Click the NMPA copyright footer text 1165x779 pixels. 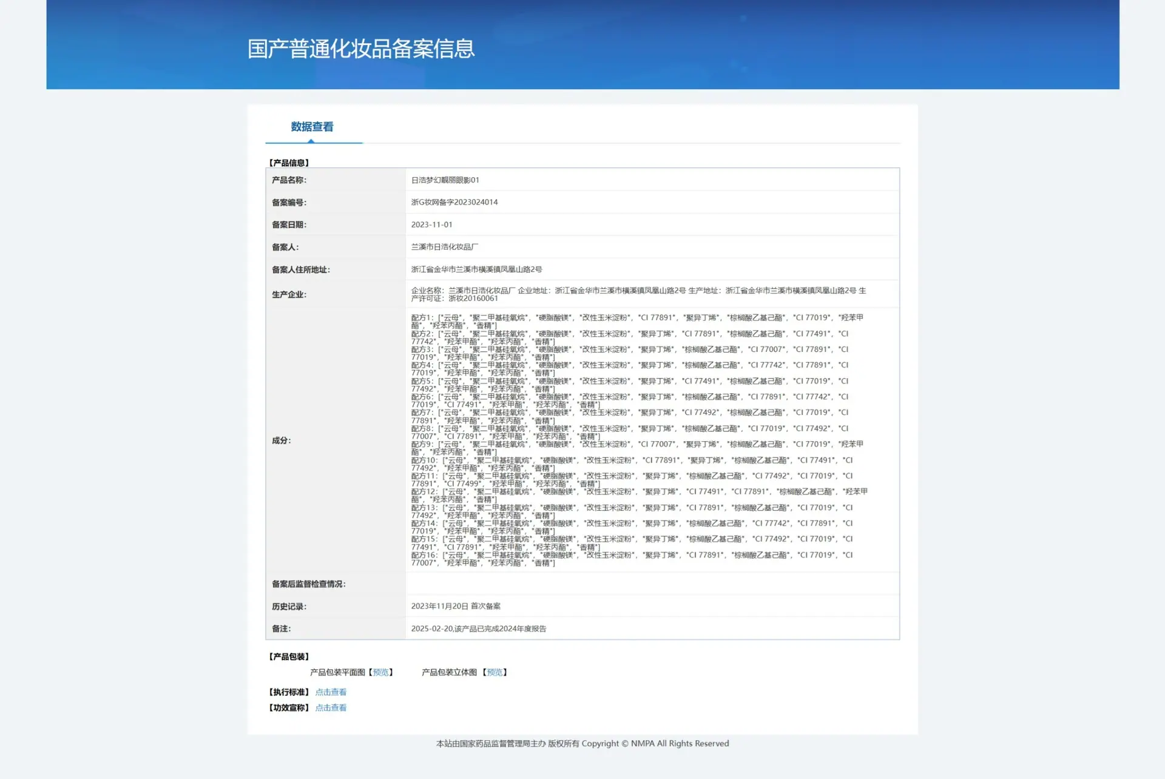582,743
